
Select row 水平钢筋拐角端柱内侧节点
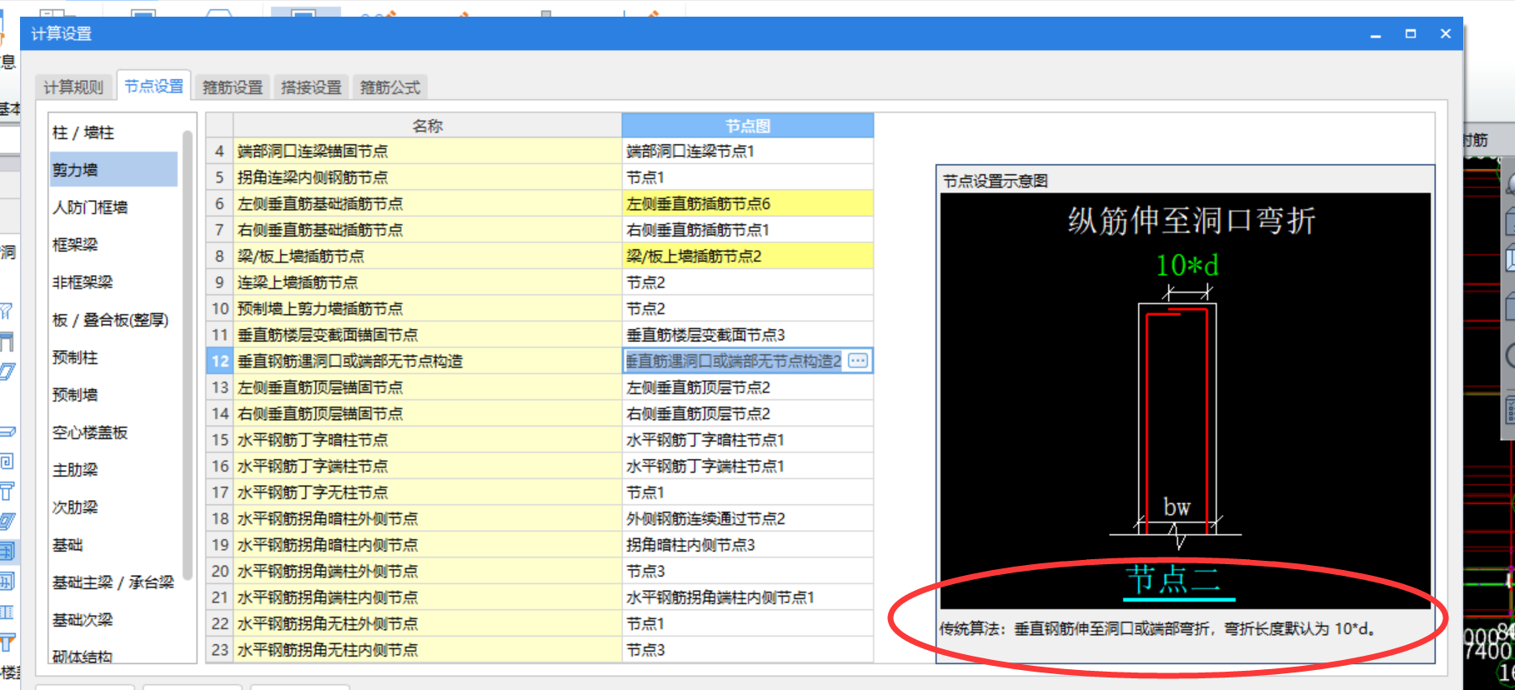coord(427,597)
